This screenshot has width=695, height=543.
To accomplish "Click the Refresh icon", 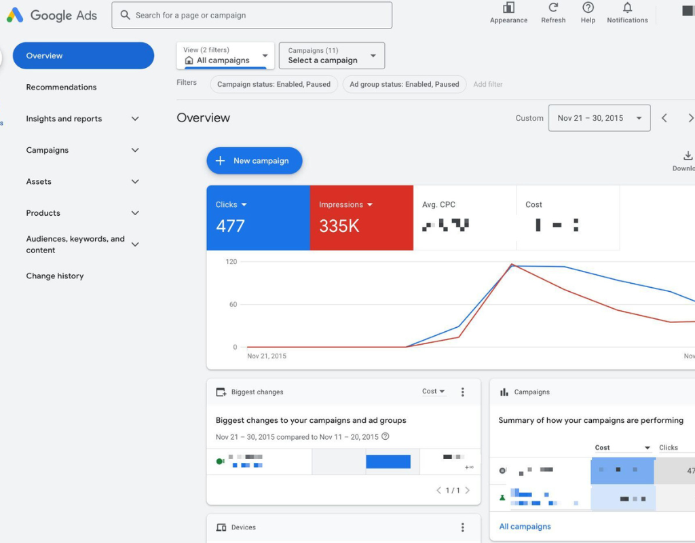I will [x=553, y=7].
